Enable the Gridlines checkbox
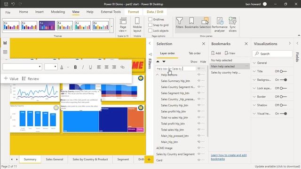Image resolution: width=301 pixels, height=169 pixels. pyautogui.click(x=150, y=19)
